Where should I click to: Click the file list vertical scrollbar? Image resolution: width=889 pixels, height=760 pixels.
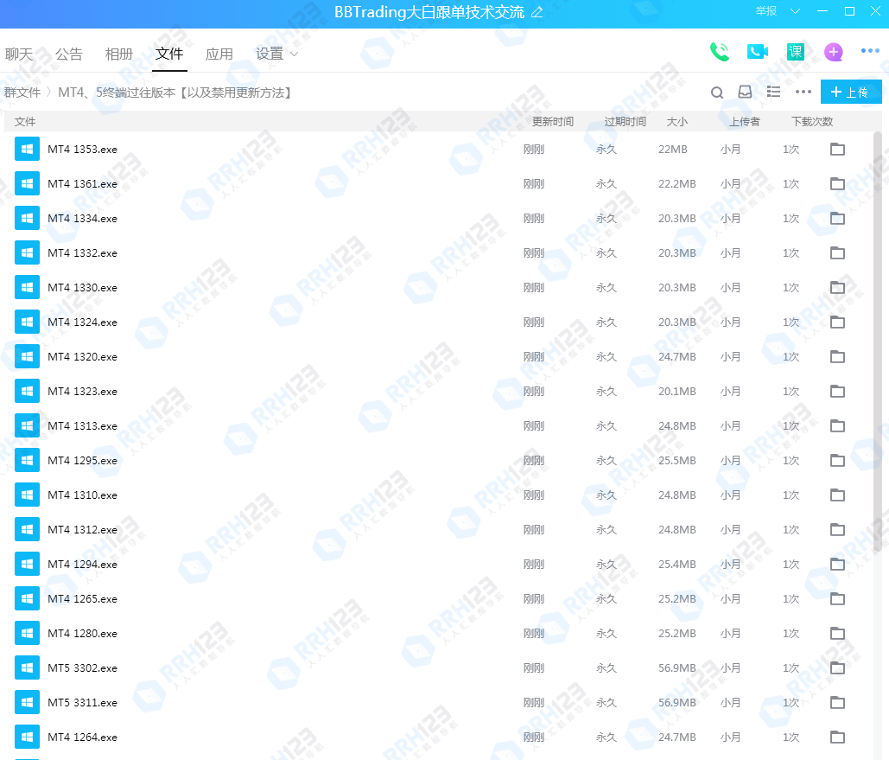coord(878,342)
